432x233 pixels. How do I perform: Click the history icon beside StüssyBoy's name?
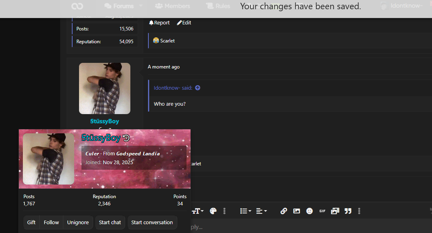click(126, 138)
